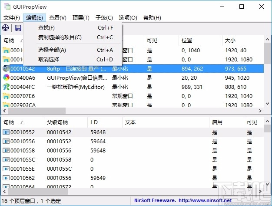
Task: Select the GUIPropView(窗口信息... row title
Action: tap(77, 78)
